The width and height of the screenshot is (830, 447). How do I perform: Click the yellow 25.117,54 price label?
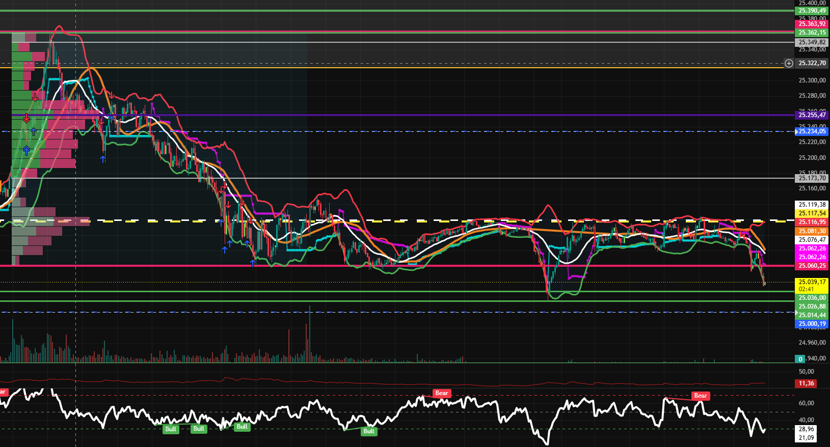point(812,213)
